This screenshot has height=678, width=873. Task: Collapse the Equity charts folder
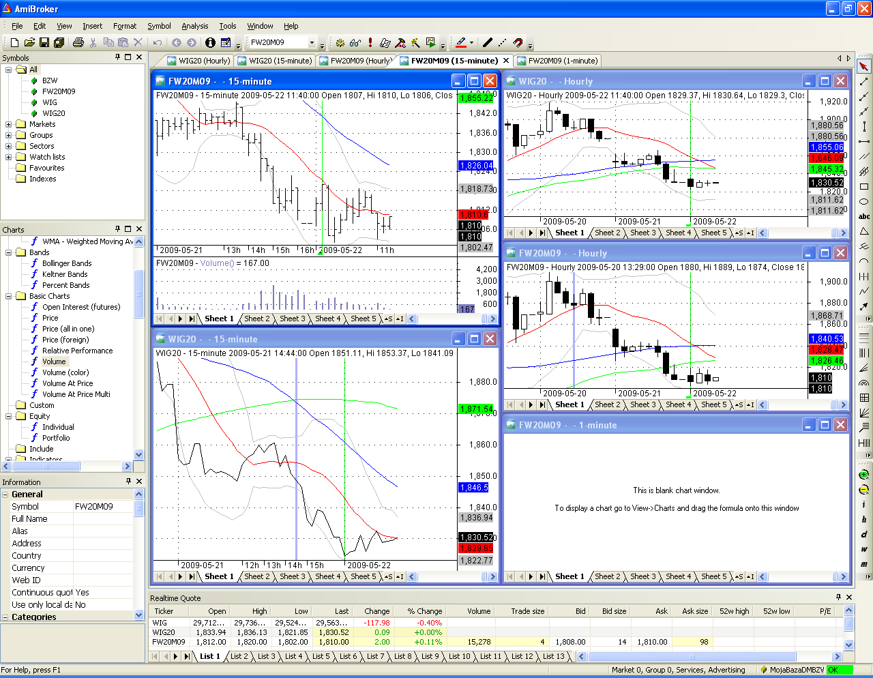pos(9,416)
